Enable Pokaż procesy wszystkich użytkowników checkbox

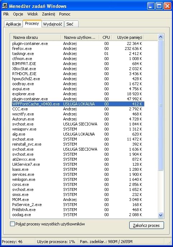tap(12, 224)
